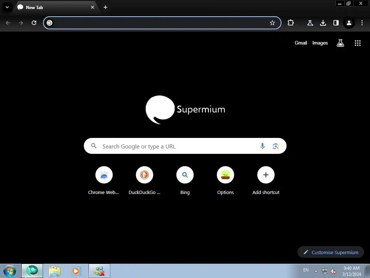Click the magnifier icon in search box
The width and height of the screenshot is (370, 278).
click(94, 146)
